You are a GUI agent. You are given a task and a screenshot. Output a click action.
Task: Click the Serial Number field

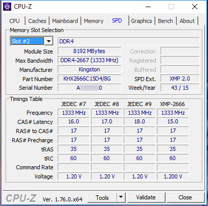[89, 88]
